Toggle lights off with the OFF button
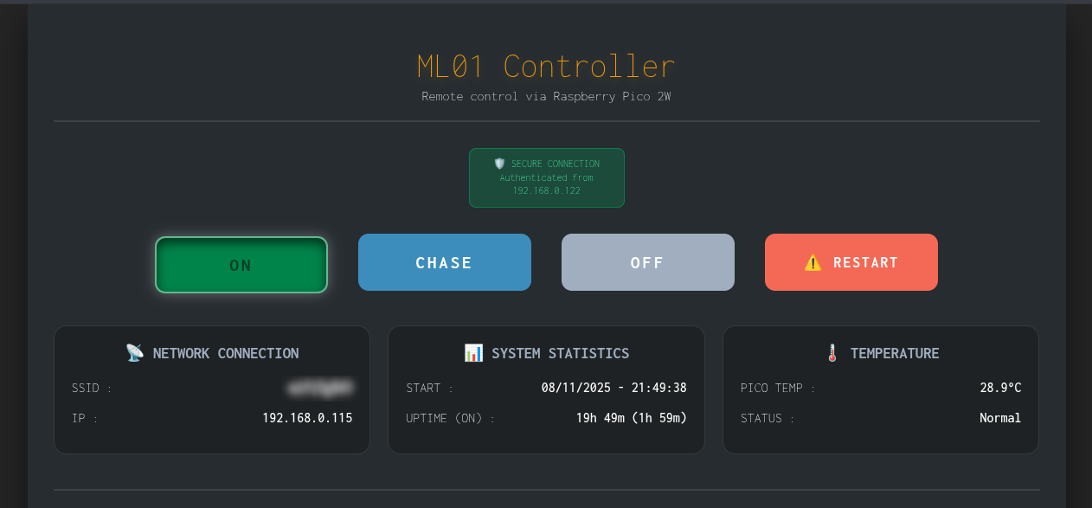Image resolution: width=1092 pixels, height=508 pixels. coord(647,261)
